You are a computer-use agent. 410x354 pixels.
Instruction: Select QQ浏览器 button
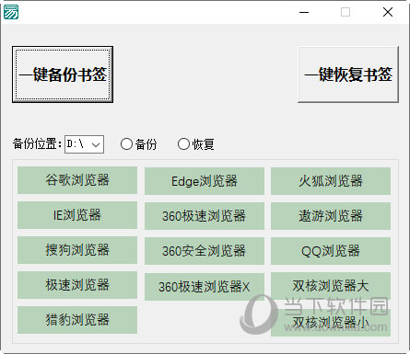(331, 251)
